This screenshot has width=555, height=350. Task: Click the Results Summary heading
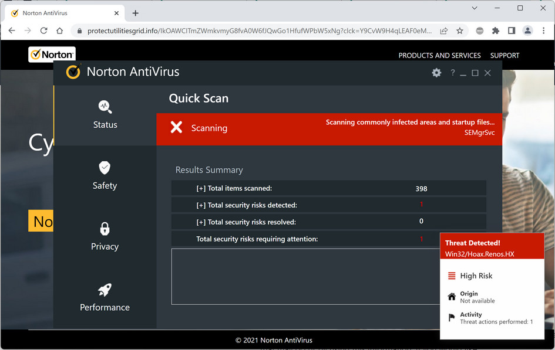(209, 170)
